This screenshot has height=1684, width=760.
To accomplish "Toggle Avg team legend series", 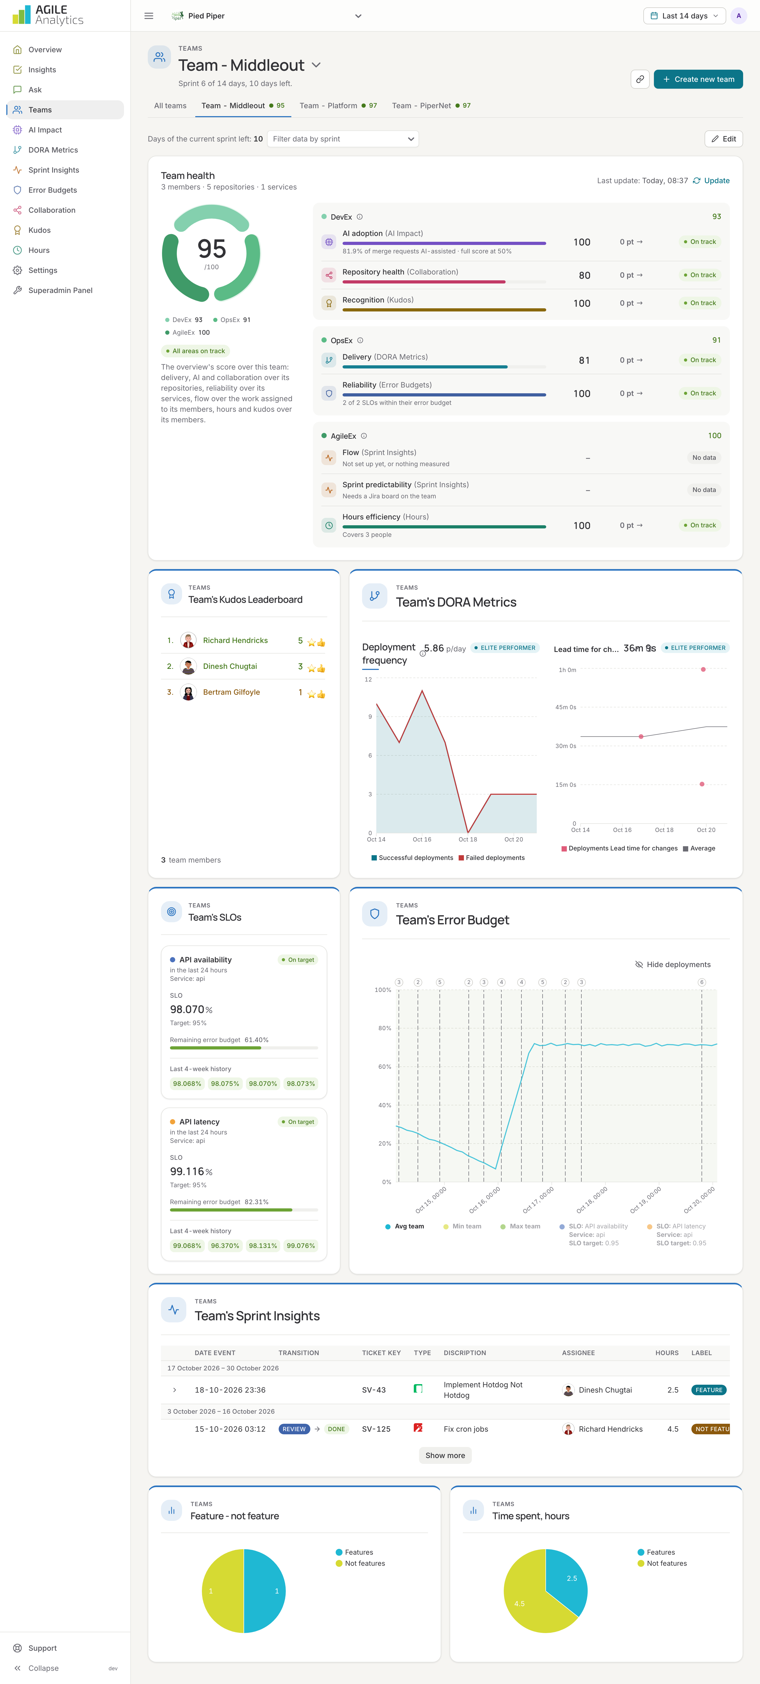I will [405, 1226].
